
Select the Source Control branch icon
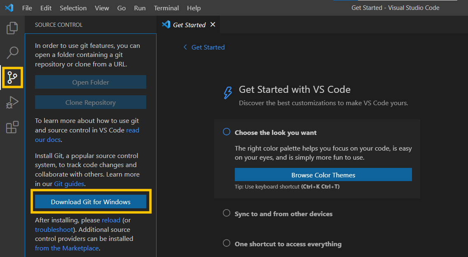pos(12,78)
